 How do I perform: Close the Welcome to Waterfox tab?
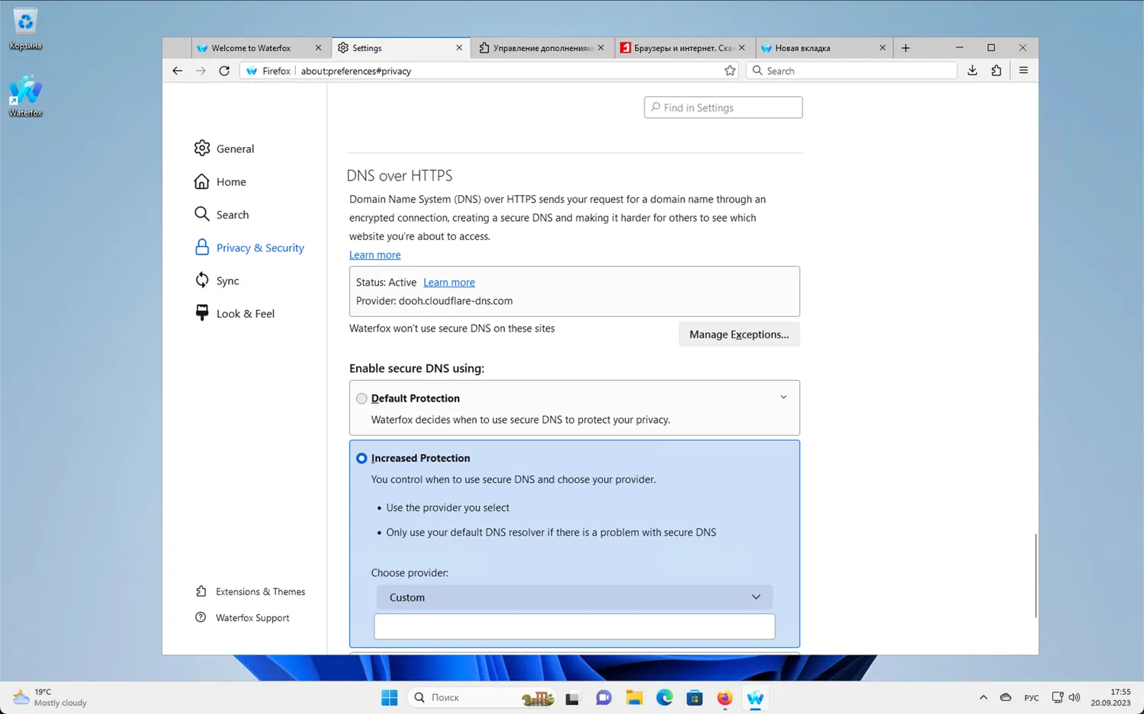tap(318, 48)
